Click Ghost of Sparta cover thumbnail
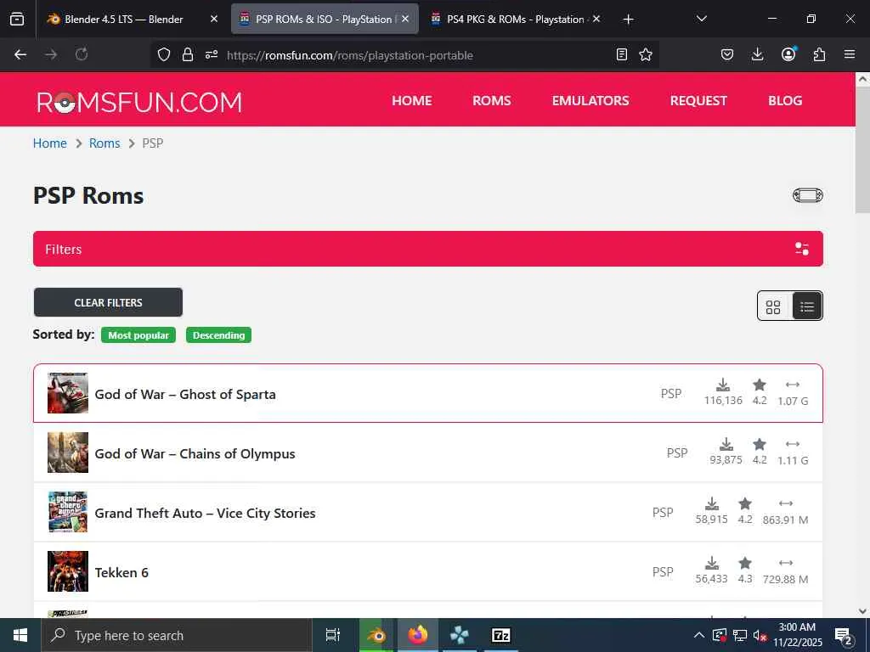 click(x=68, y=393)
